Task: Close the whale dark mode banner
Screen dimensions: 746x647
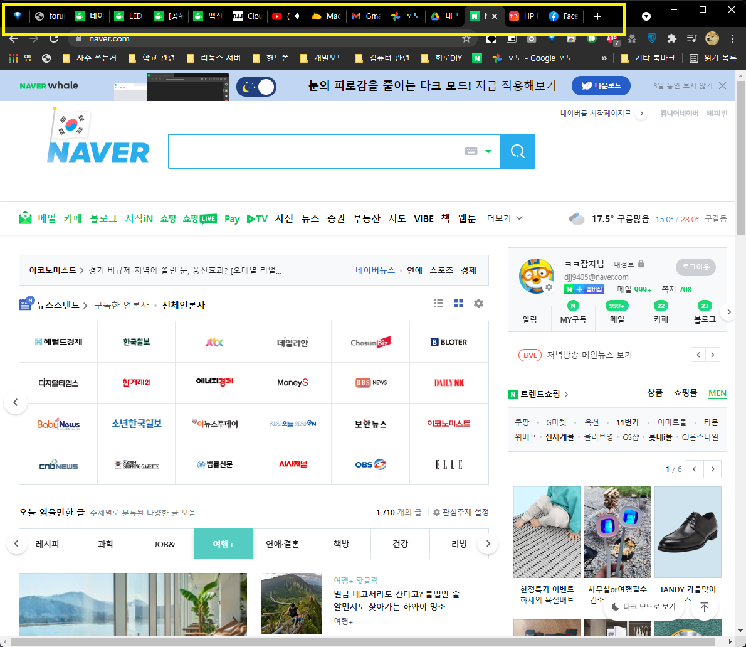Action: tap(723, 86)
